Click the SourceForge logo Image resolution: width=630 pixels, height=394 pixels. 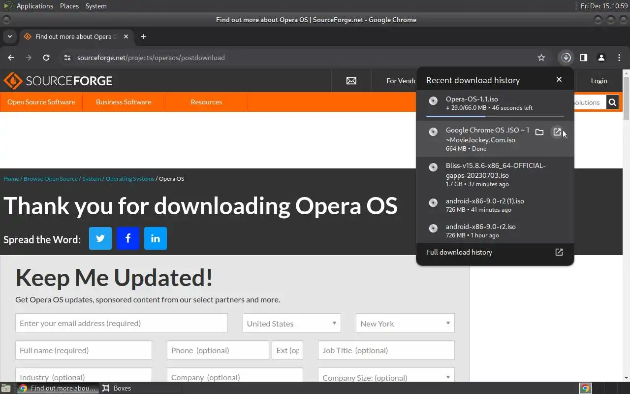(x=58, y=81)
